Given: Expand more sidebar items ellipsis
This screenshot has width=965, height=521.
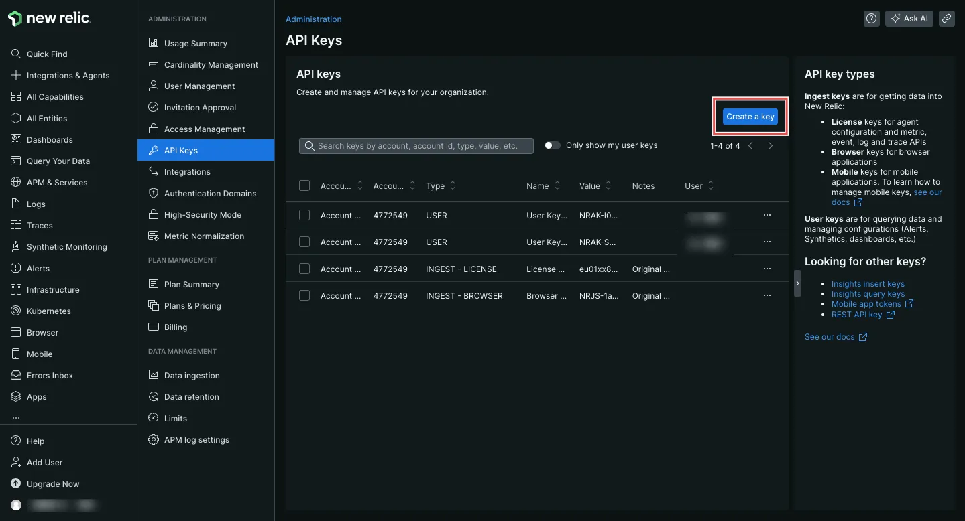Looking at the screenshot, I should [16, 417].
